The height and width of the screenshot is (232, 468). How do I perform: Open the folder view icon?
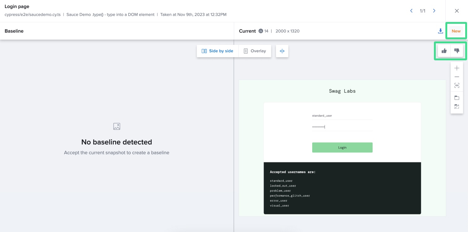(x=457, y=97)
